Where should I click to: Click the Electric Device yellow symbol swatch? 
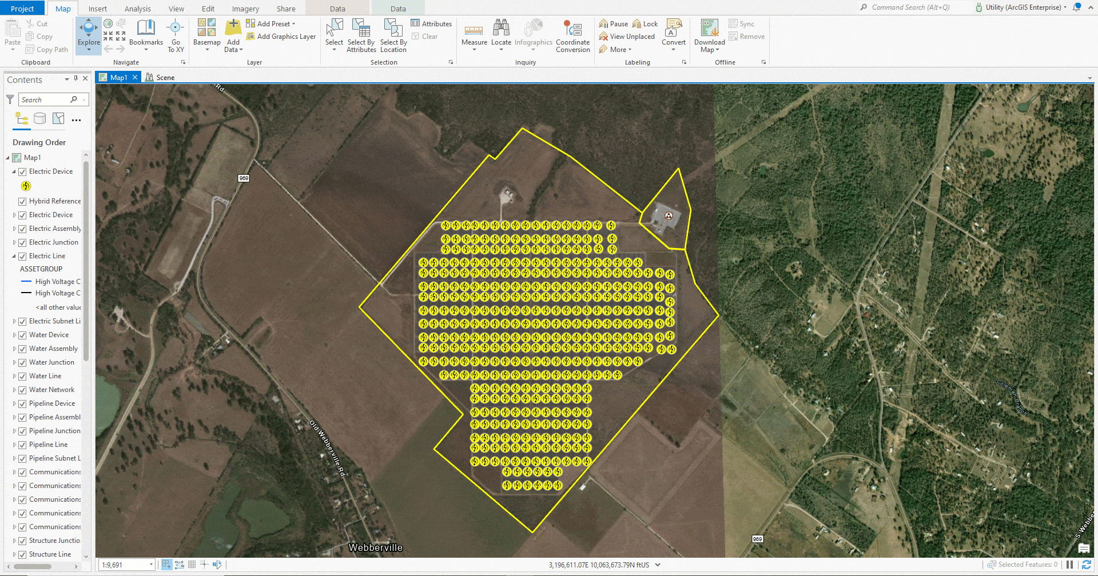(26, 186)
